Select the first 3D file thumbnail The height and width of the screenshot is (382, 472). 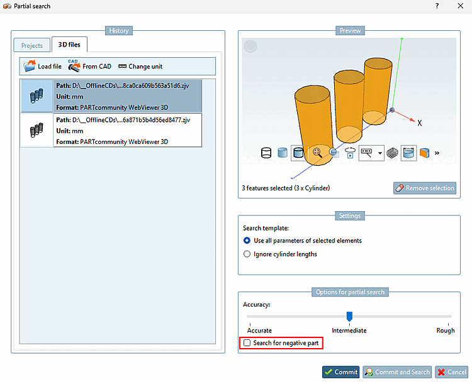click(37, 96)
